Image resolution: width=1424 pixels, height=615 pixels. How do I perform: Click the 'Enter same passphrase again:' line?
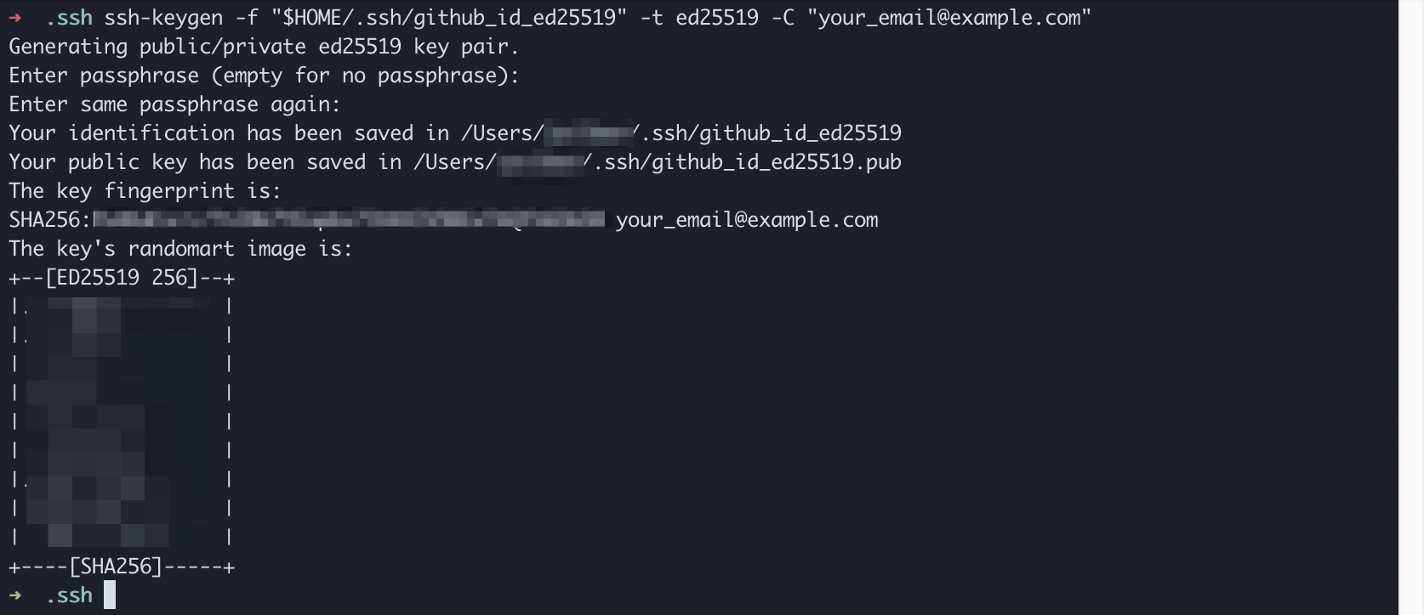[174, 104]
